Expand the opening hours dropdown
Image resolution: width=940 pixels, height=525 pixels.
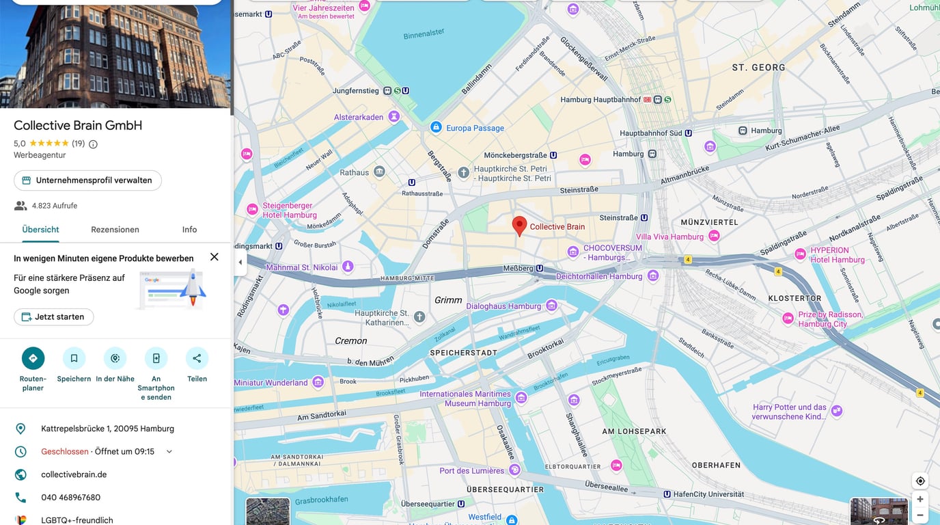(169, 452)
